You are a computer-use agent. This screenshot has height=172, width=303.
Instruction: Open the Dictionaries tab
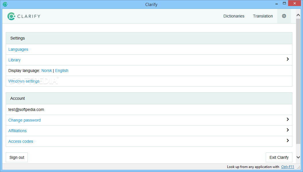pyautogui.click(x=234, y=16)
